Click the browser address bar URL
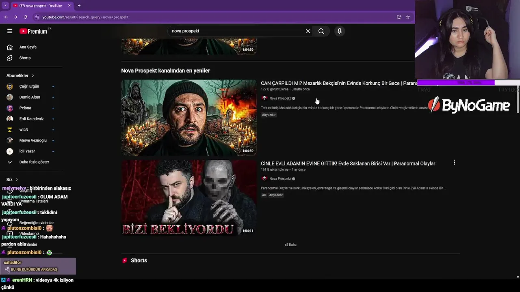 click(x=85, y=17)
